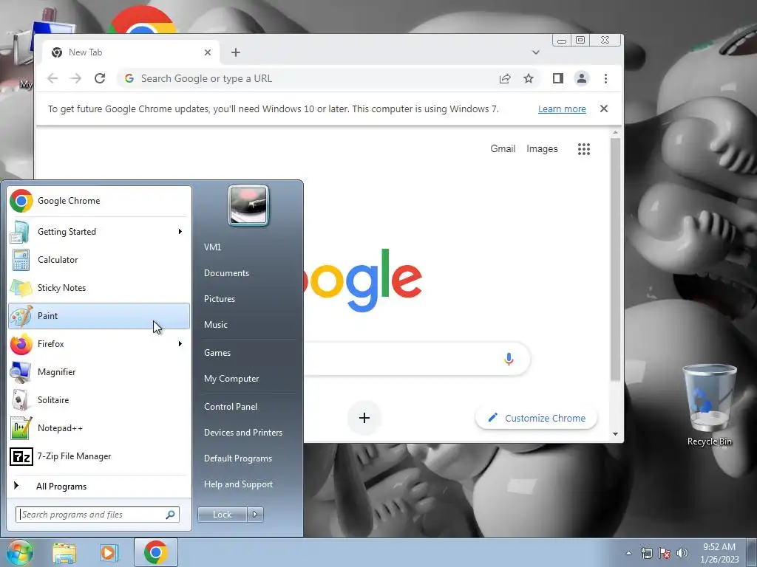The height and width of the screenshot is (567, 757).
Task: Open Chrome's three-dot menu
Action: click(606, 78)
